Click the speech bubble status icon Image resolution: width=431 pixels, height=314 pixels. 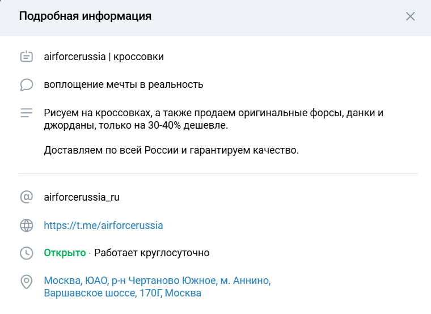click(27, 84)
